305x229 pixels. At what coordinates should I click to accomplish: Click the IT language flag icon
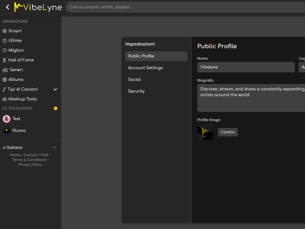(4, 148)
